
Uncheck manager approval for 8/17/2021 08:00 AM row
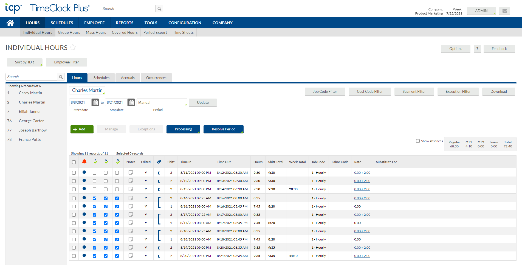click(x=106, y=223)
